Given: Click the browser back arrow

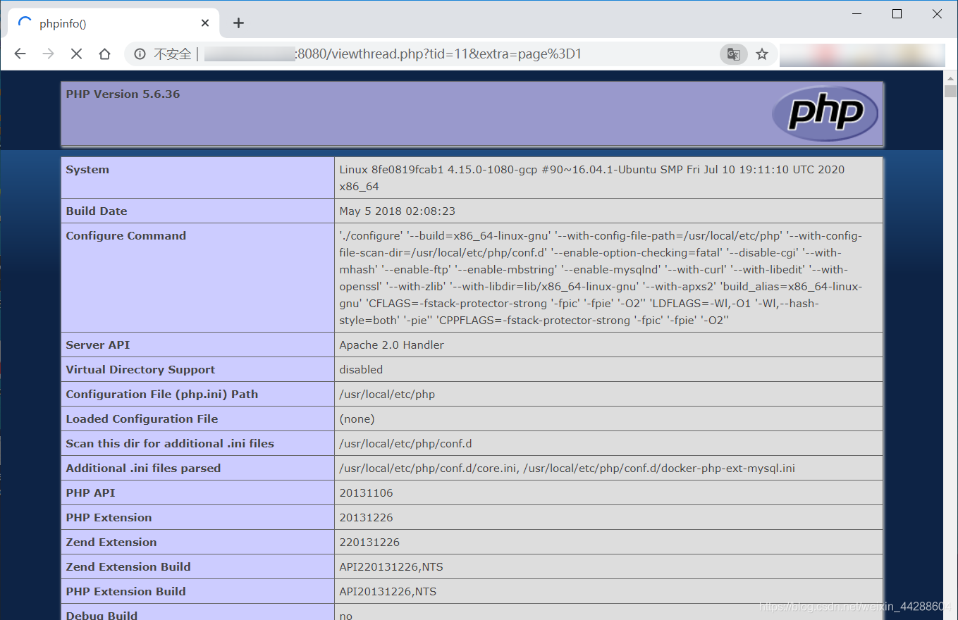Looking at the screenshot, I should click(20, 54).
